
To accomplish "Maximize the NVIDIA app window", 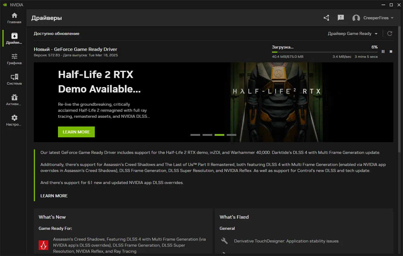I will coord(391,5).
